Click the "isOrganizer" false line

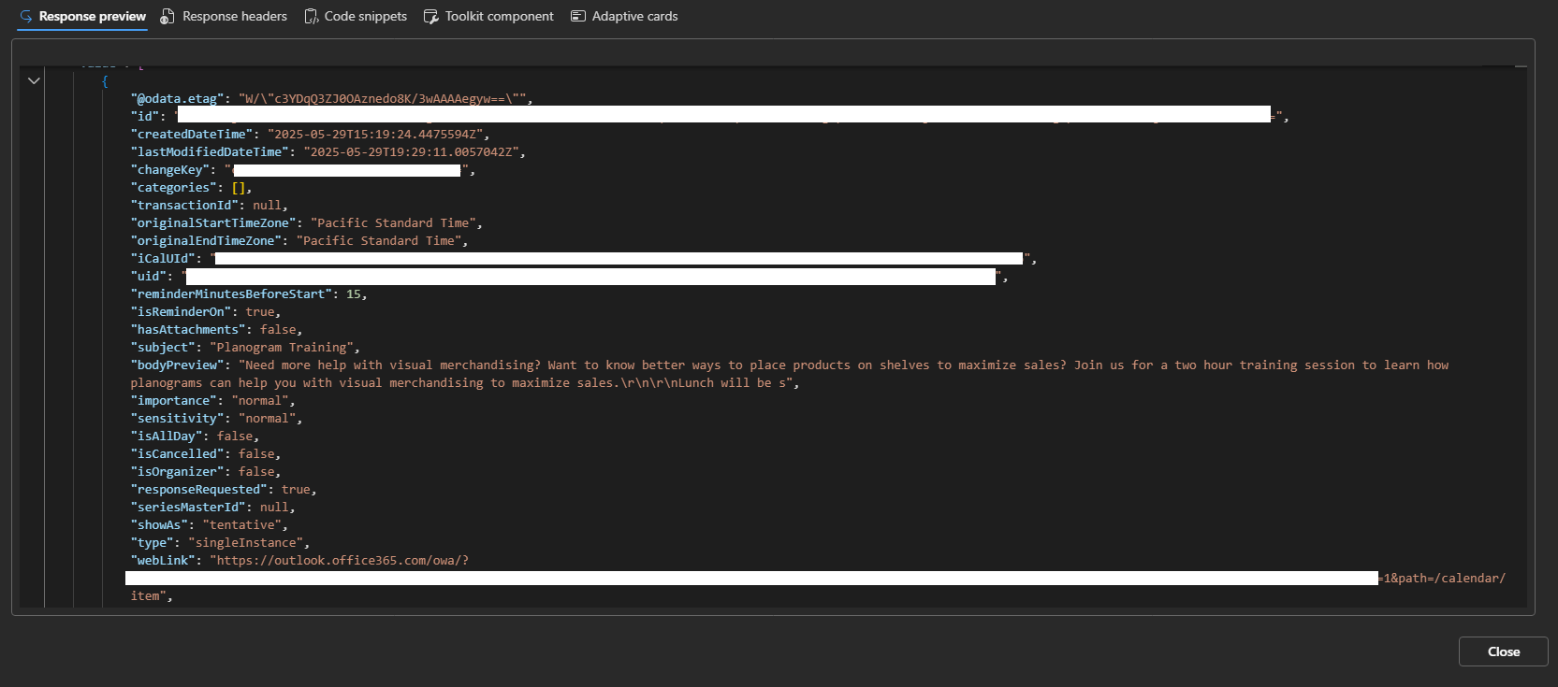[205, 472]
